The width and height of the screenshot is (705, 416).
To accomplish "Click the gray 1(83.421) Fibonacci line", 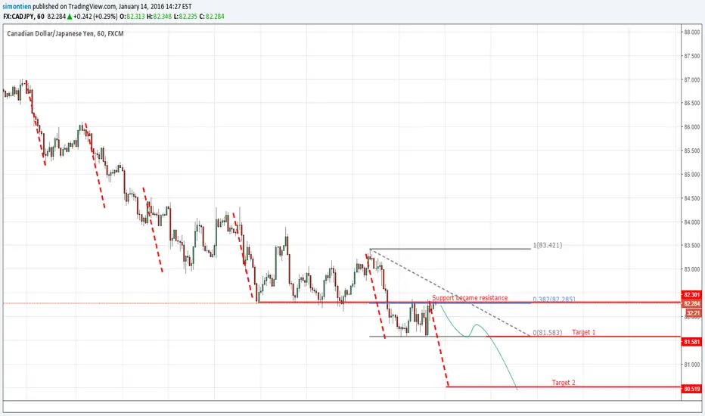I will [450, 249].
